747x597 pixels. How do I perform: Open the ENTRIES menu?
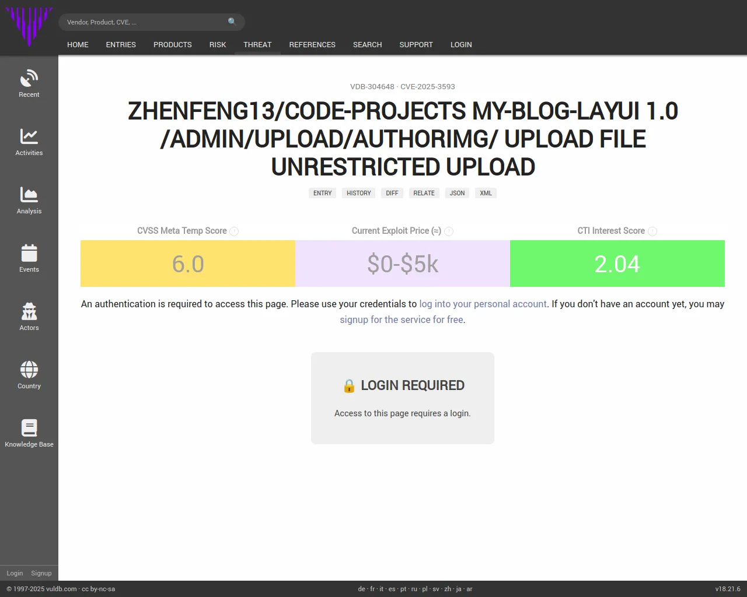pos(121,44)
